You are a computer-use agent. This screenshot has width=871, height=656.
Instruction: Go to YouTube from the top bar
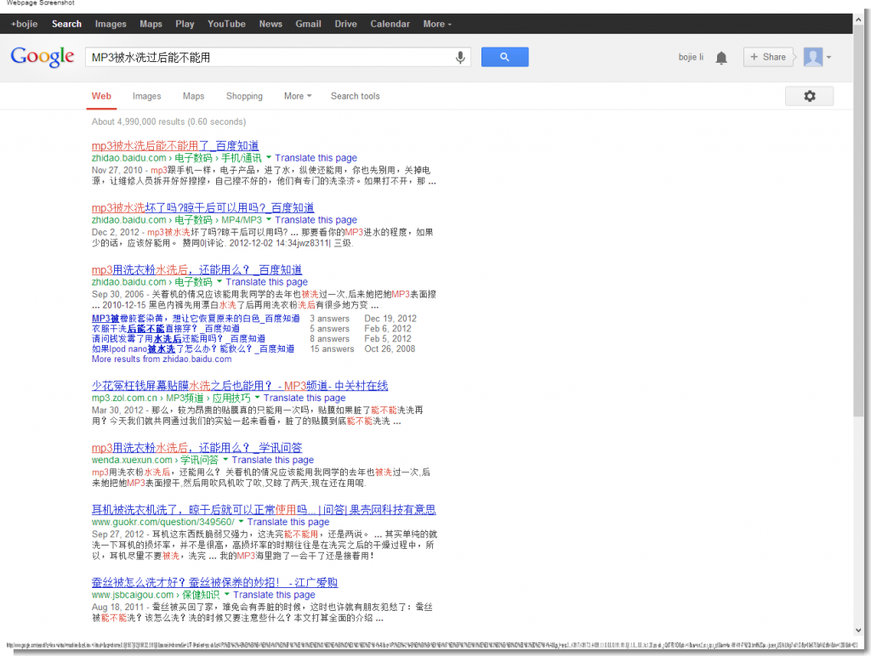click(x=226, y=24)
